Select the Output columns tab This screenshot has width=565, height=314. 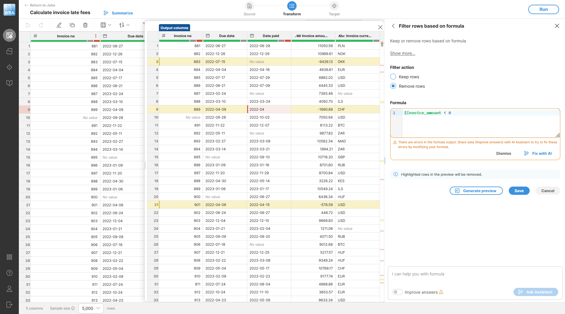click(174, 28)
